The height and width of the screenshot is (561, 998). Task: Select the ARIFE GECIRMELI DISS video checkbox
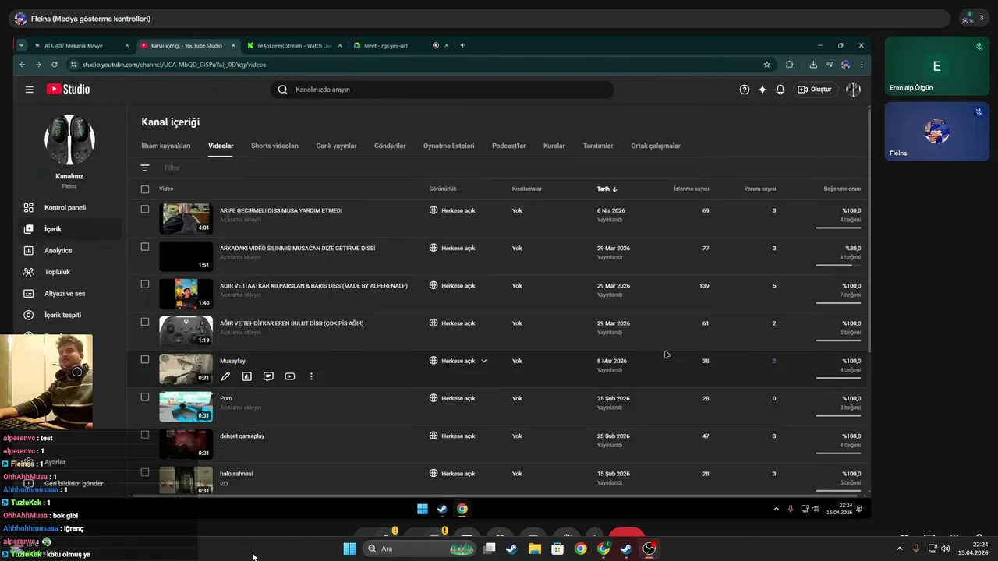pyautogui.click(x=145, y=209)
